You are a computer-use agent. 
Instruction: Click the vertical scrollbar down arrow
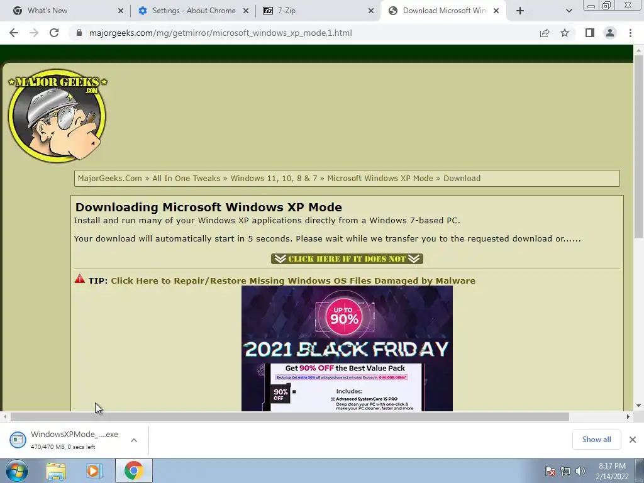[638, 406]
